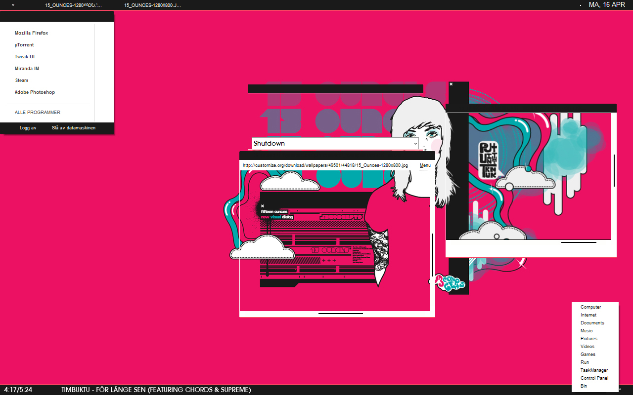The width and height of the screenshot is (633, 395).
Task: Click the MA, 16 APR date display
Action: 607,4
